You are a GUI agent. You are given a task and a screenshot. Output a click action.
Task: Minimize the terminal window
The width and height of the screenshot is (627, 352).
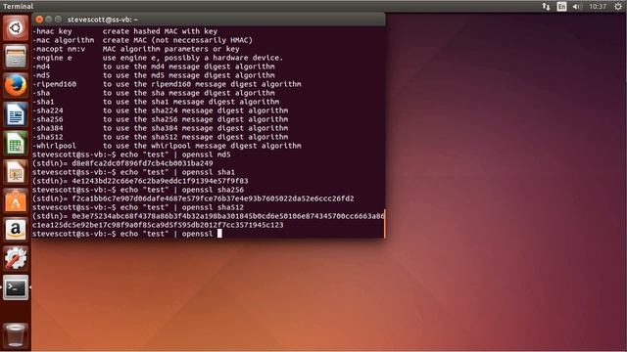point(49,20)
